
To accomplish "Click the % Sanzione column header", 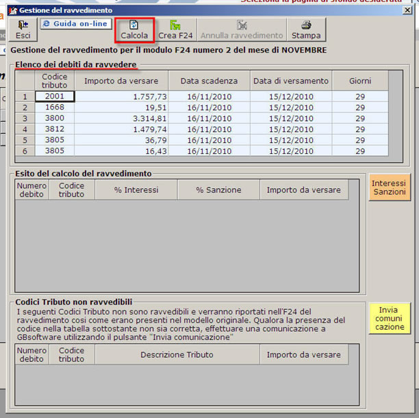I will point(218,190).
